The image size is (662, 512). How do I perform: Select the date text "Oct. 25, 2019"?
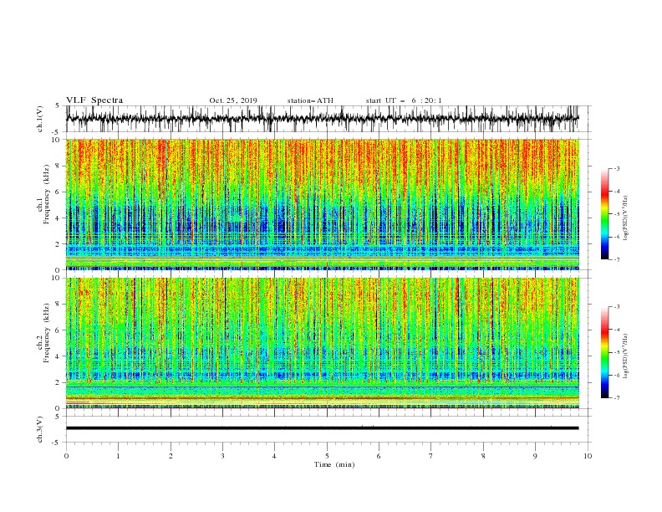pyautogui.click(x=233, y=100)
